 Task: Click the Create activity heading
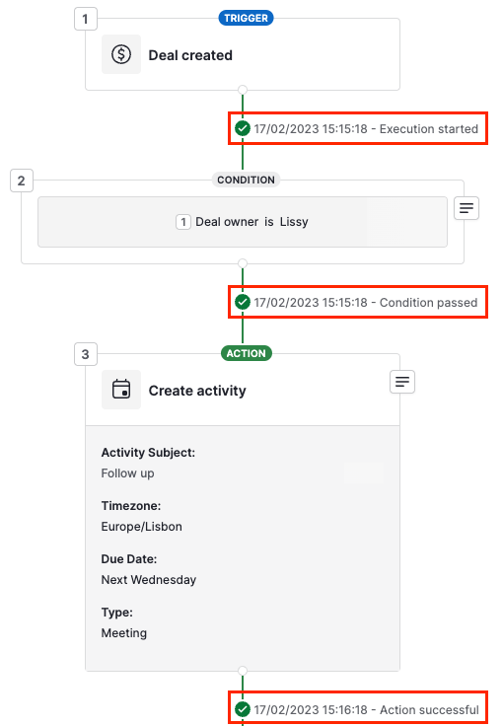point(197,391)
